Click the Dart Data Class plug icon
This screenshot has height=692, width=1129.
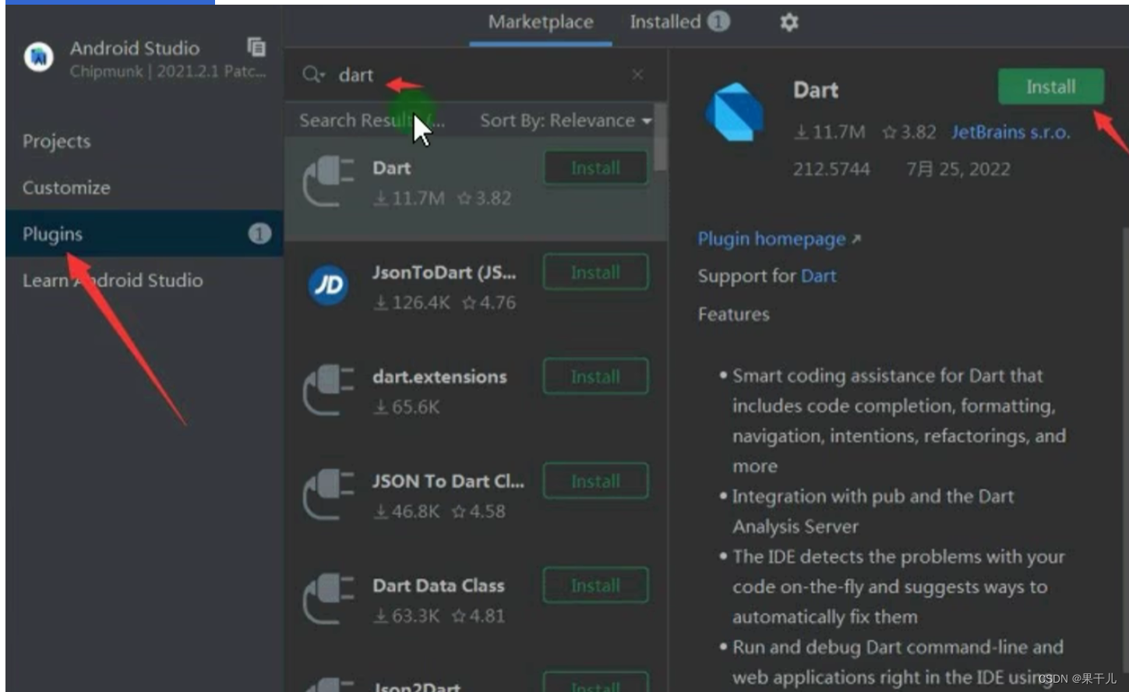tap(329, 599)
